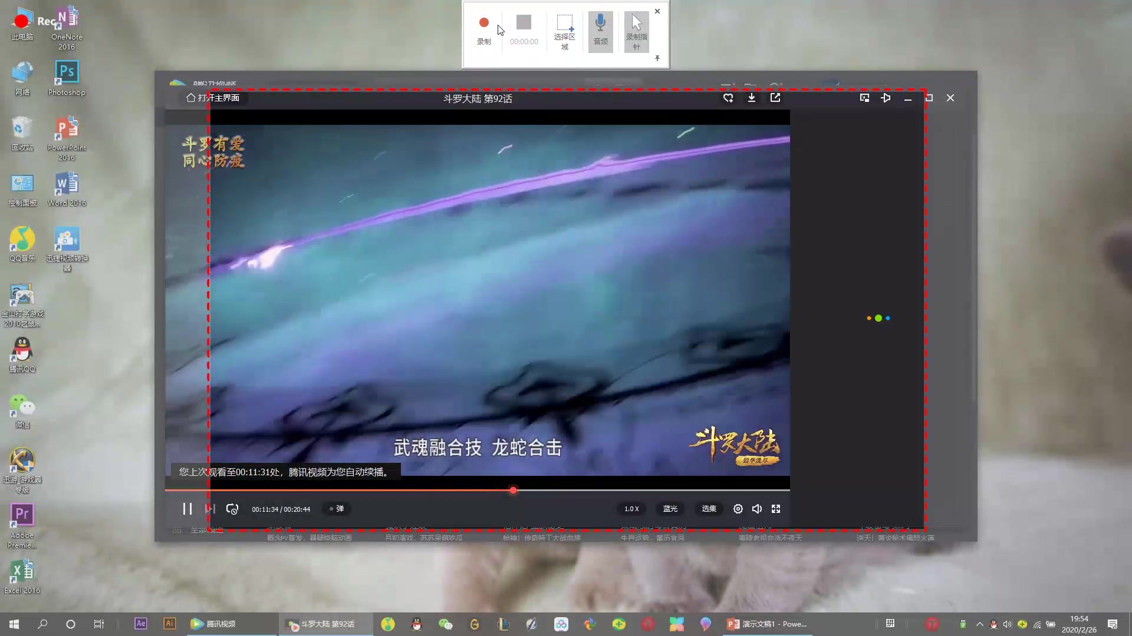The image size is (1132, 636).
Task: Open the 1.0X playback speed menu
Action: [631, 509]
